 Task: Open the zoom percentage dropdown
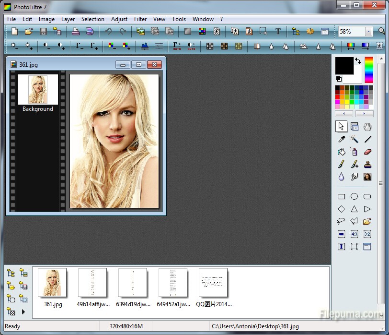coord(368,32)
